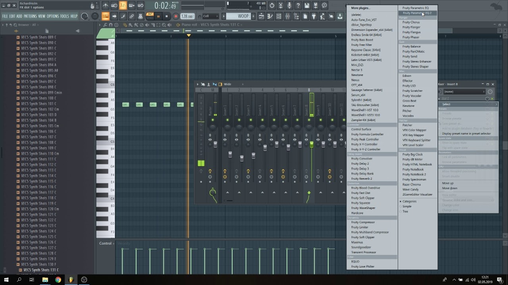Click the link/chain tool icon
508x285 pixels.
pyautogui.click(x=132, y=16)
